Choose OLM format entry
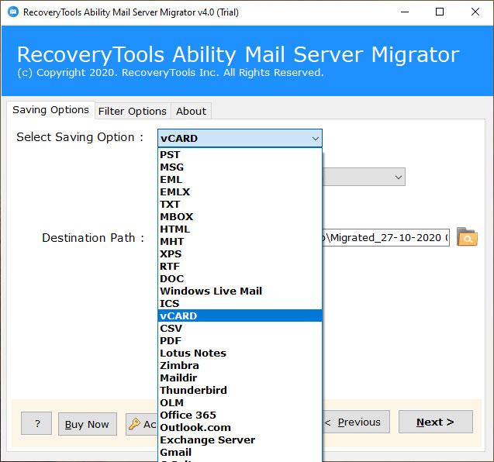The image size is (494, 462). [x=240, y=402]
